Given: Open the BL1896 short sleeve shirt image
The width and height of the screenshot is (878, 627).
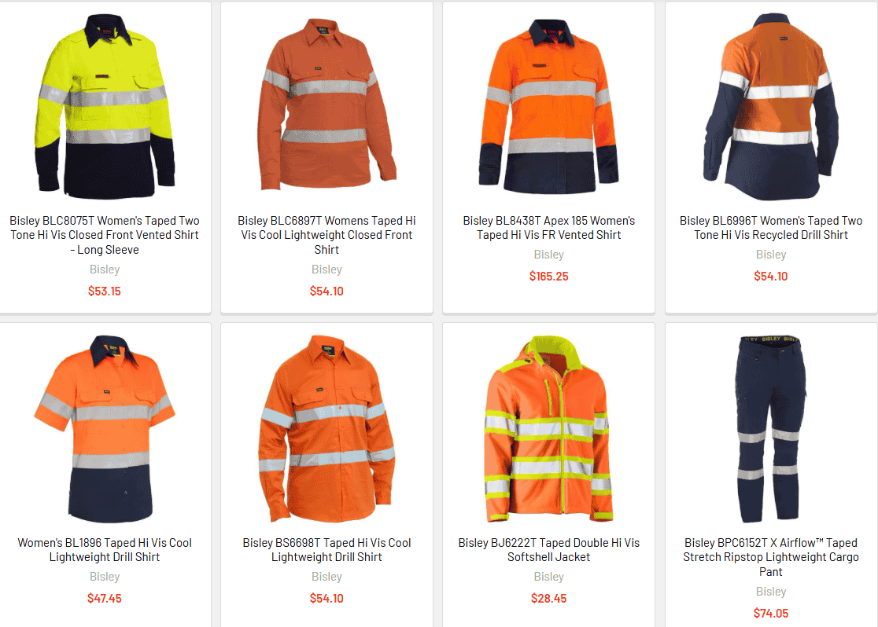Looking at the screenshot, I should [105, 428].
